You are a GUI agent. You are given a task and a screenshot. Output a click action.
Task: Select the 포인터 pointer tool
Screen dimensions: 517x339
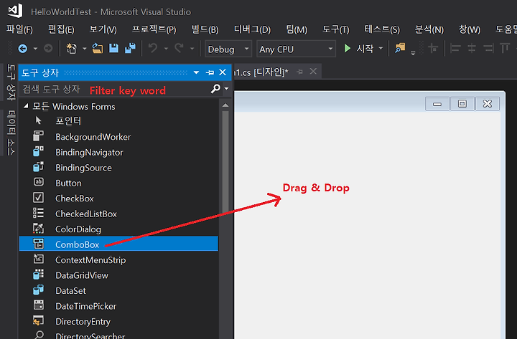(x=118, y=121)
